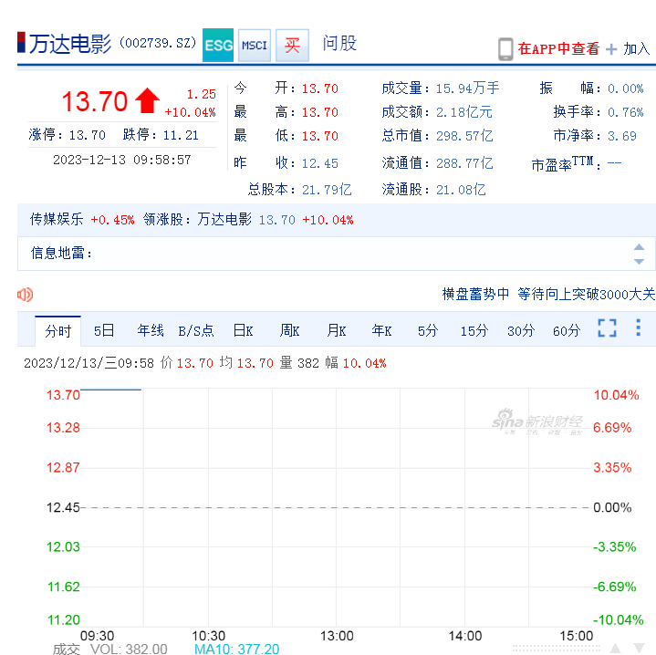Viewport: 656px width, 655px height.
Task: Click the 信息地雷 down arrow
Action: click(639, 262)
